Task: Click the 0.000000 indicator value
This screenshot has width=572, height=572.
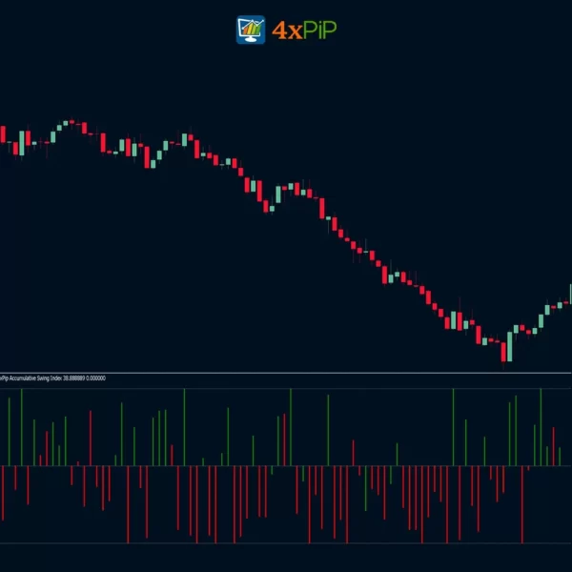Action: pos(96,378)
